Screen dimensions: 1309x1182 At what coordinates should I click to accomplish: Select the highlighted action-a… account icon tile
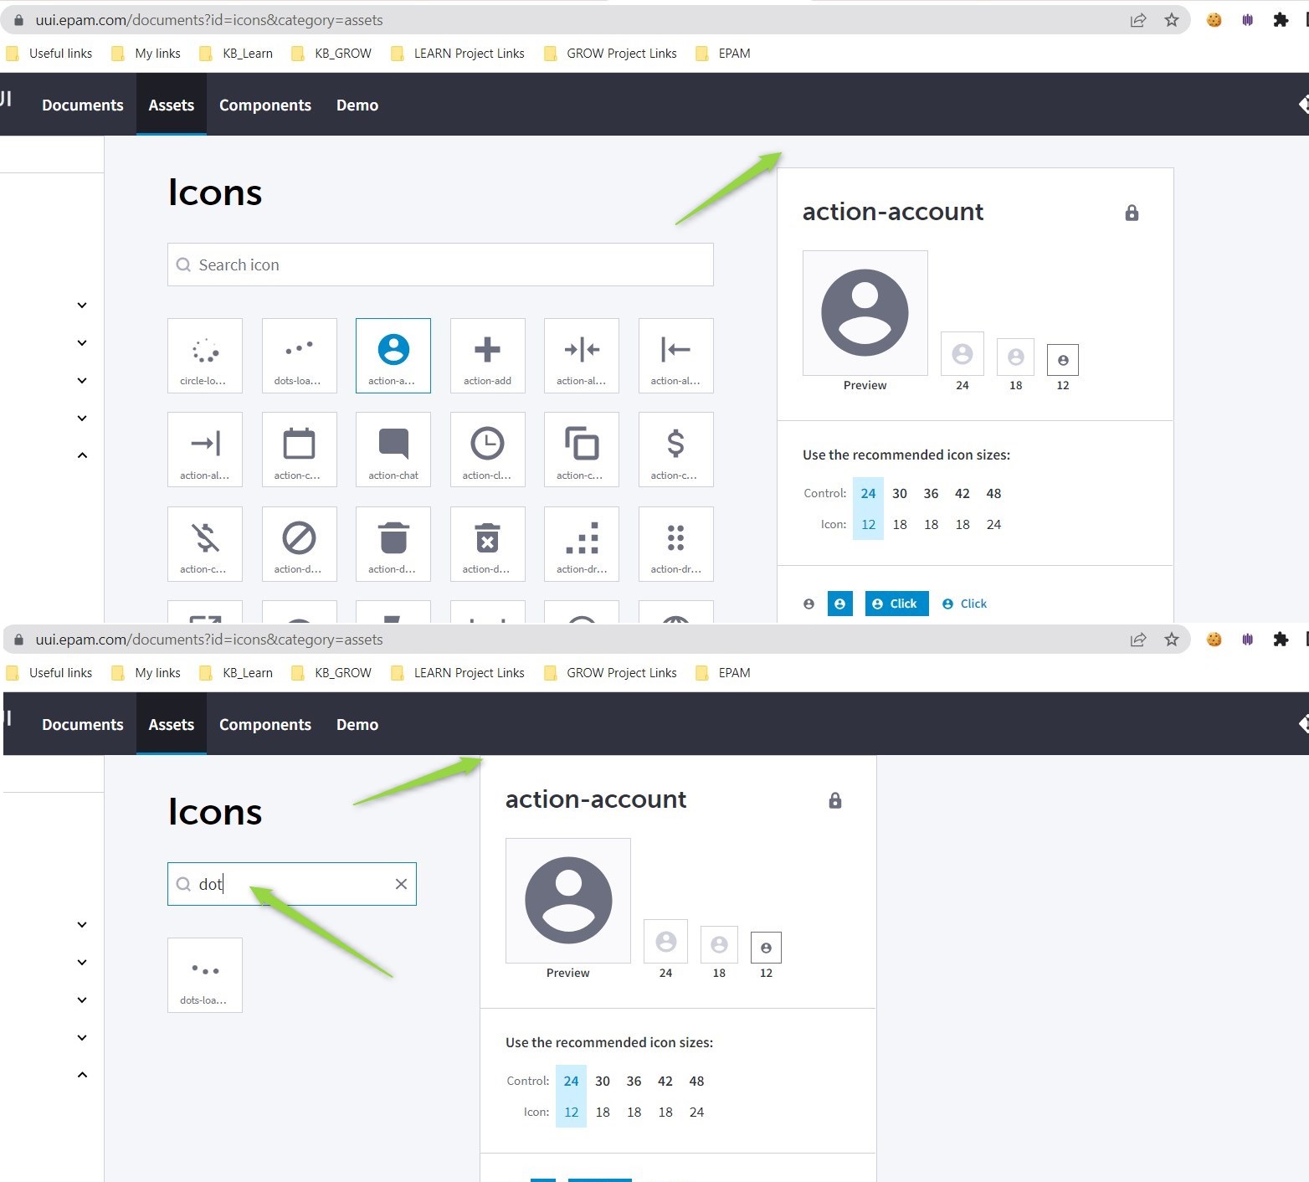point(393,356)
